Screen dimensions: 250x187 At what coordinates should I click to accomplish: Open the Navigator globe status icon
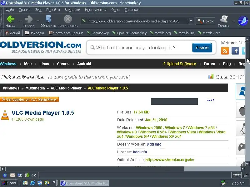pyautogui.click(x=5, y=175)
